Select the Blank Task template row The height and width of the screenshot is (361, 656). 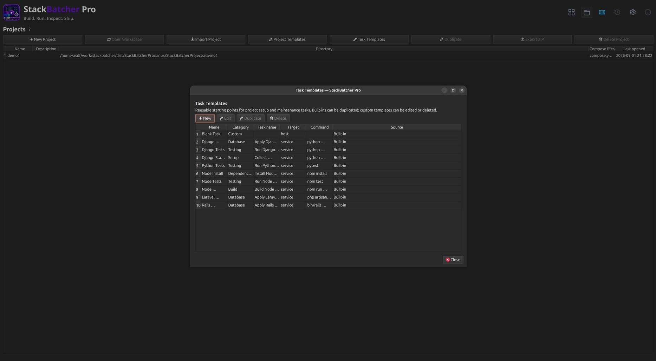click(328, 134)
